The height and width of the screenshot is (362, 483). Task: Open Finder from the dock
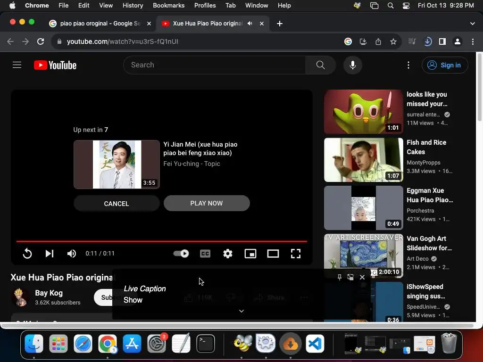pos(34,344)
